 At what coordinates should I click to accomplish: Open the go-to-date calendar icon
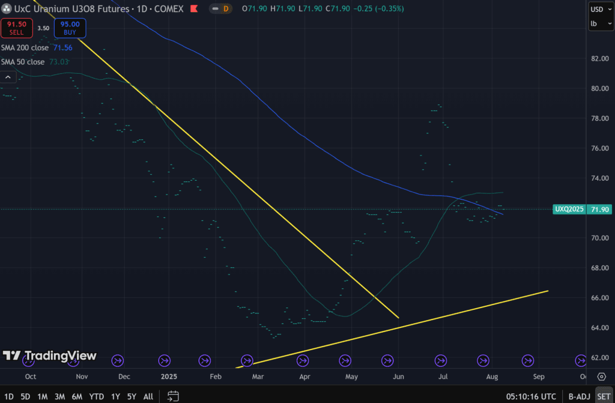[173, 396]
